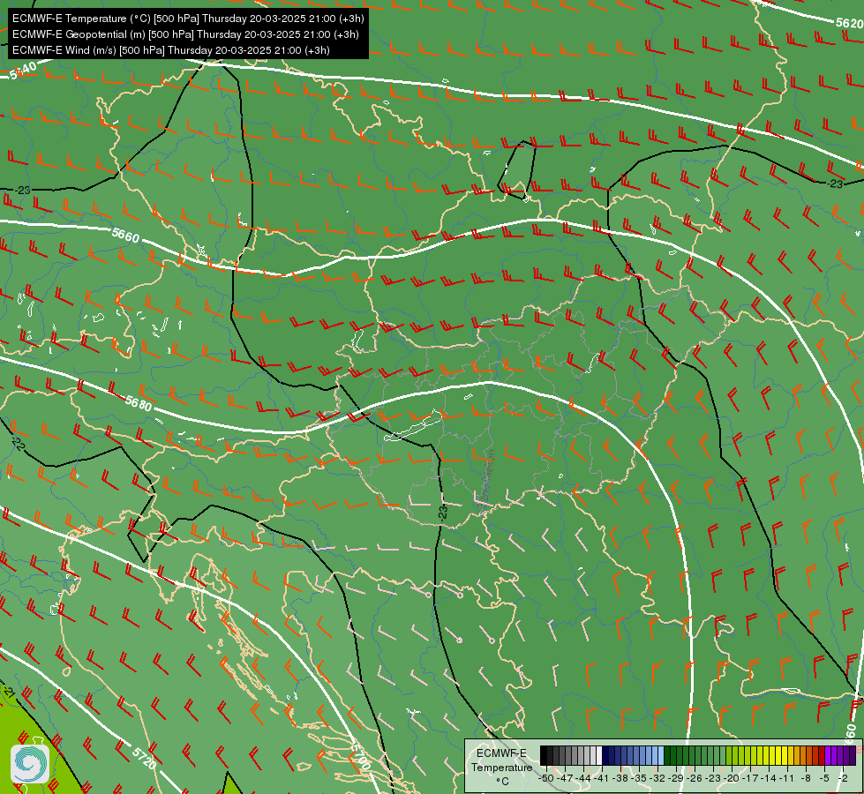Click the -44 value on the color scale
Viewport: 864px width, 794px height.
pos(583,778)
